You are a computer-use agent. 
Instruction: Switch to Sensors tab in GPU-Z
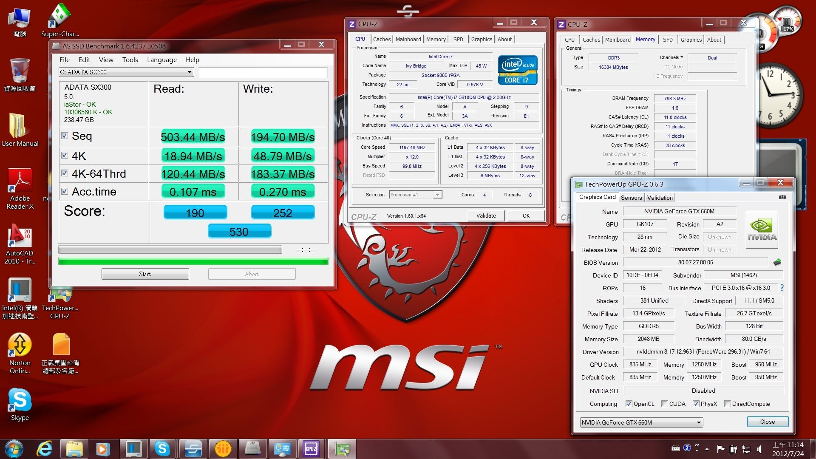pyautogui.click(x=632, y=198)
